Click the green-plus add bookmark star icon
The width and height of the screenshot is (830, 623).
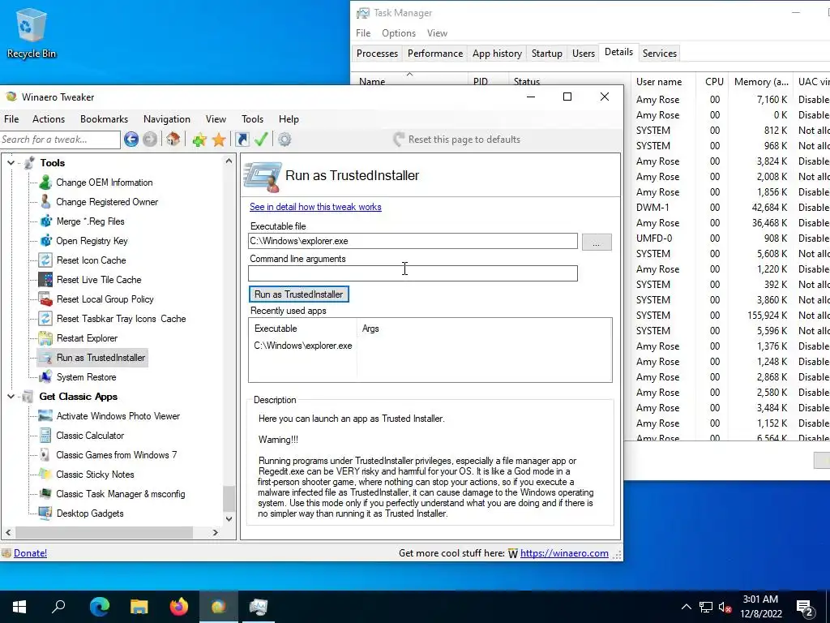coord(199,140)
